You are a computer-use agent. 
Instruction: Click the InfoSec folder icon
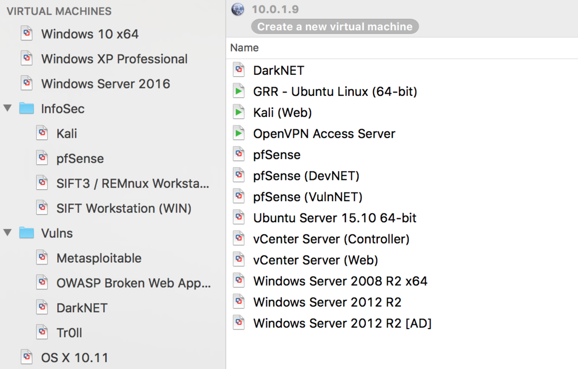(26, 108)
